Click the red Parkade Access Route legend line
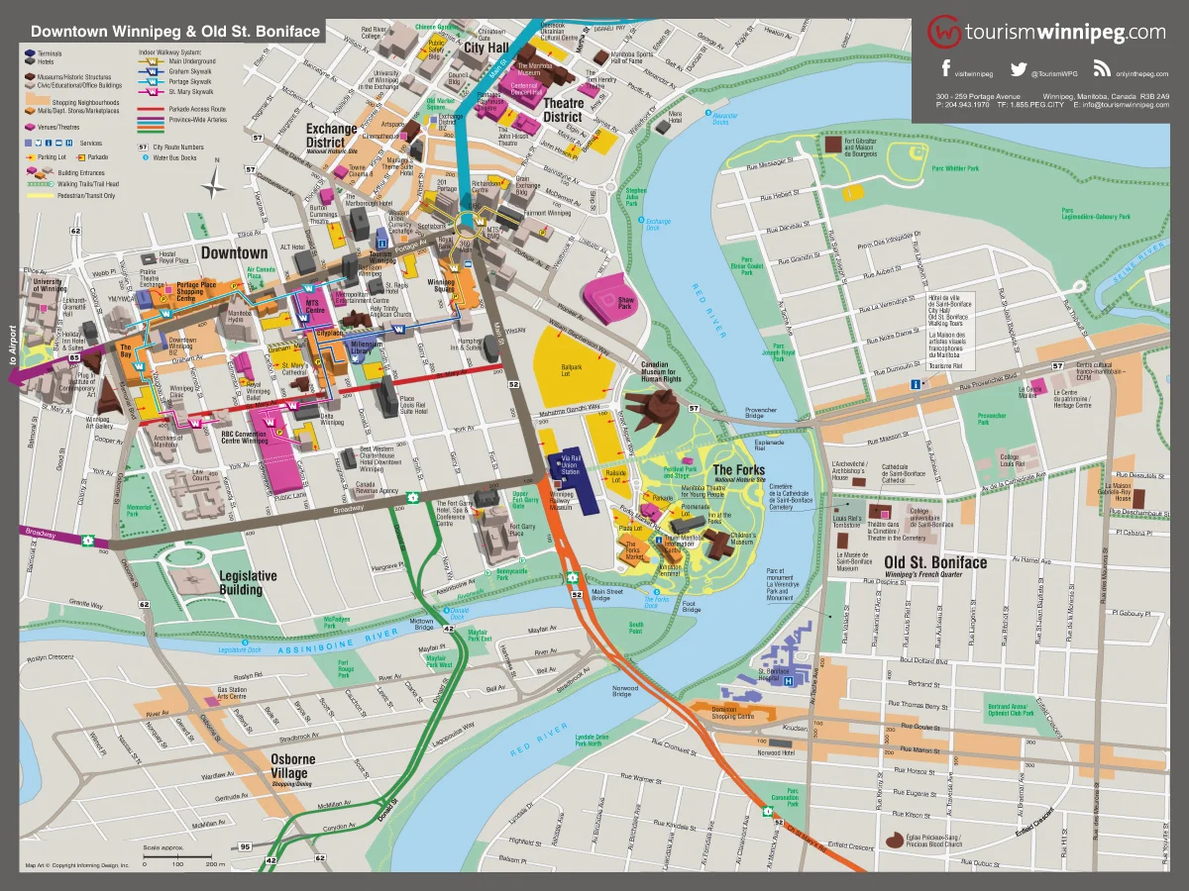This screenshot has height=891, width=1189. 151,109
